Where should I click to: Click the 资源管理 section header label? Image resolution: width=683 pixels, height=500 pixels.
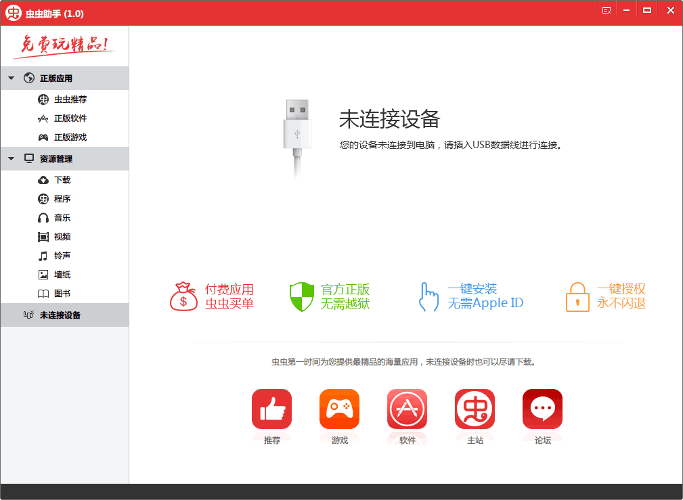click(x=56, y=159)
